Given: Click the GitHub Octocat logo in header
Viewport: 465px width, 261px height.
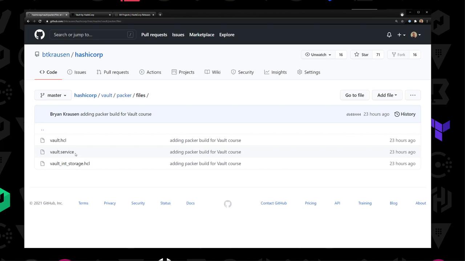Looking at the screenshot, I should click(40, 34).
